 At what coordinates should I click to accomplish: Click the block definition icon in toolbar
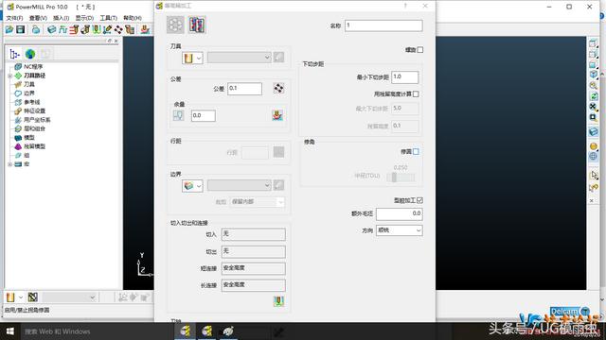click(51, 29)
